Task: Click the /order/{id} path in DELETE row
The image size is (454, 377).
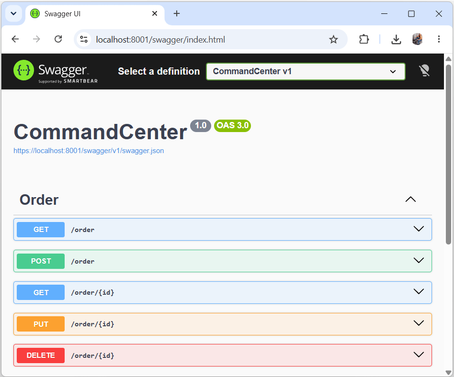Action: [x=92, y=355]
